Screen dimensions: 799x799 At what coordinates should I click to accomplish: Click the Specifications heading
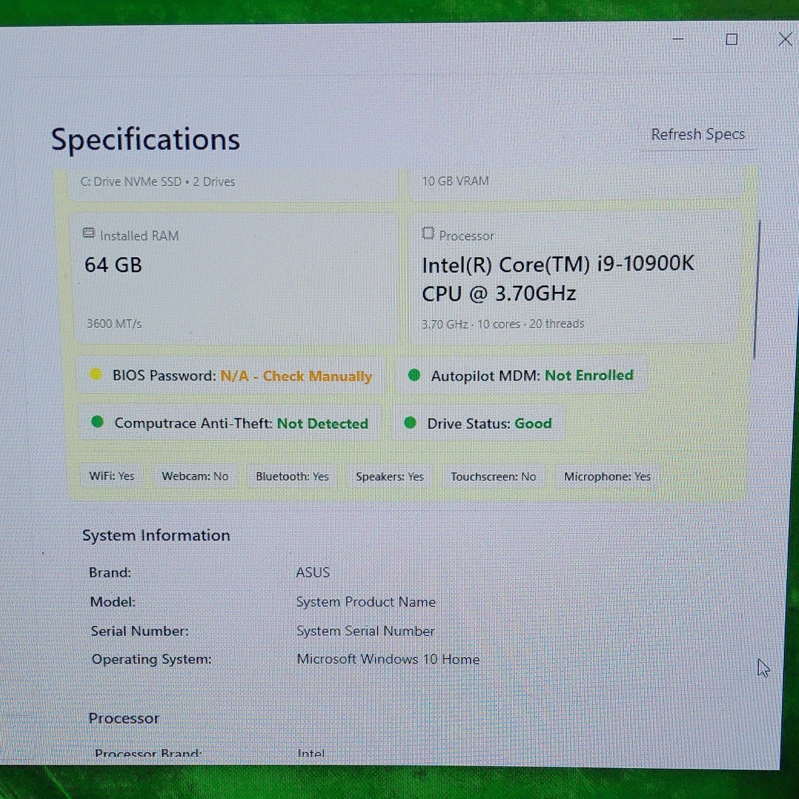coord(145,139)
